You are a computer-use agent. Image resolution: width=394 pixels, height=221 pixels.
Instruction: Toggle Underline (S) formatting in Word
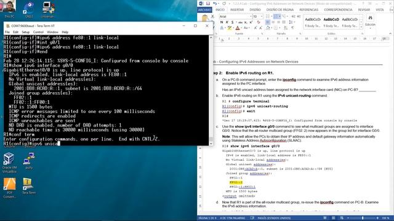coord(233,22)
